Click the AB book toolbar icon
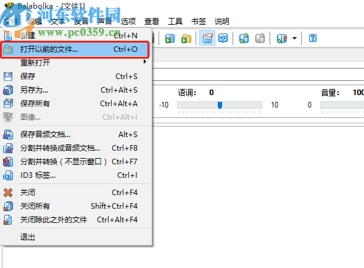 pyautogui.click(x=223, y=38)
